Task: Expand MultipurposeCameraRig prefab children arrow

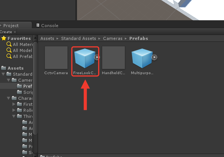Action: pos(154,57)
